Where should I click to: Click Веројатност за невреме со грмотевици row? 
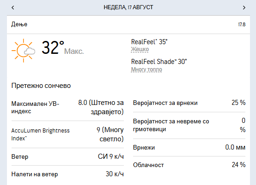189,125
